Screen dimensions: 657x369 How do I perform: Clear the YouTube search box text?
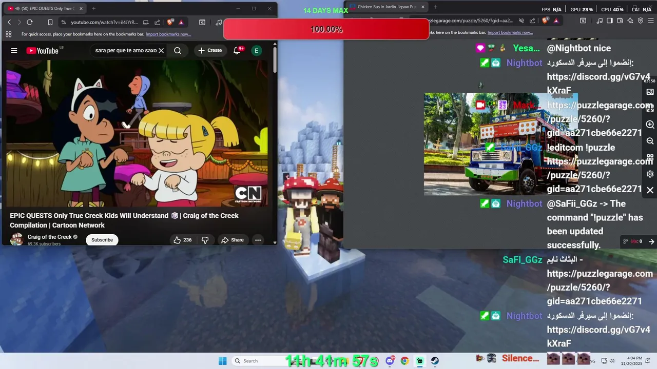point(161,51)
